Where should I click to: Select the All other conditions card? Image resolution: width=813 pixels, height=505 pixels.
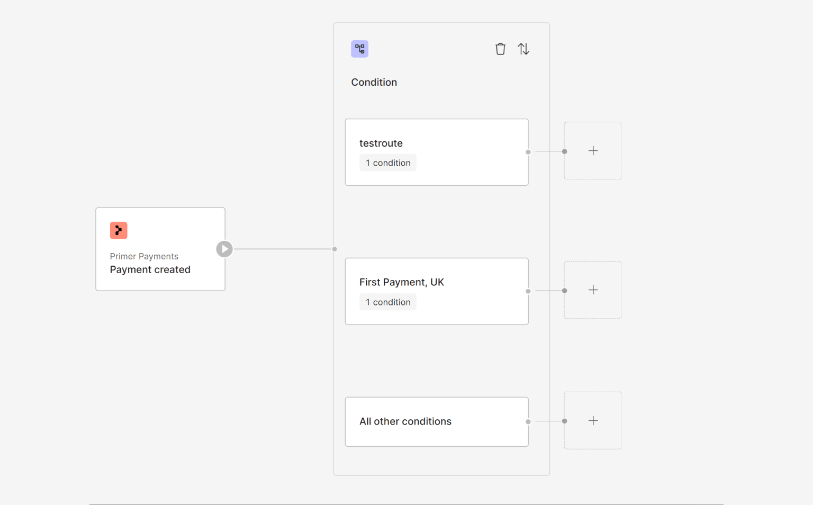pos(437,422)
